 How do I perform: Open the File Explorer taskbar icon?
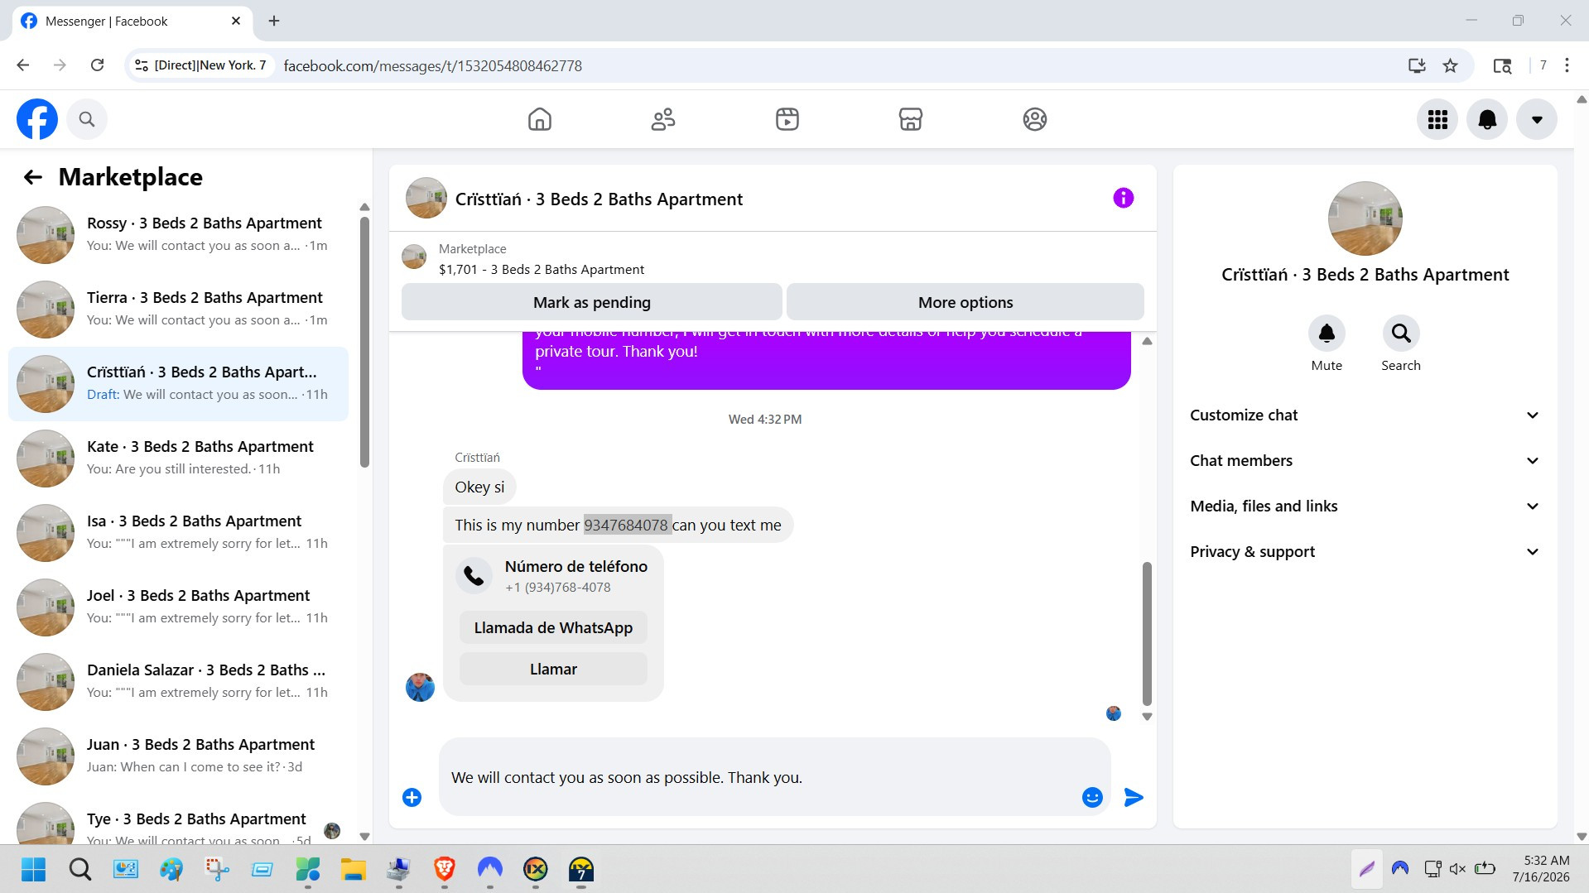click(x=354, y=869)
